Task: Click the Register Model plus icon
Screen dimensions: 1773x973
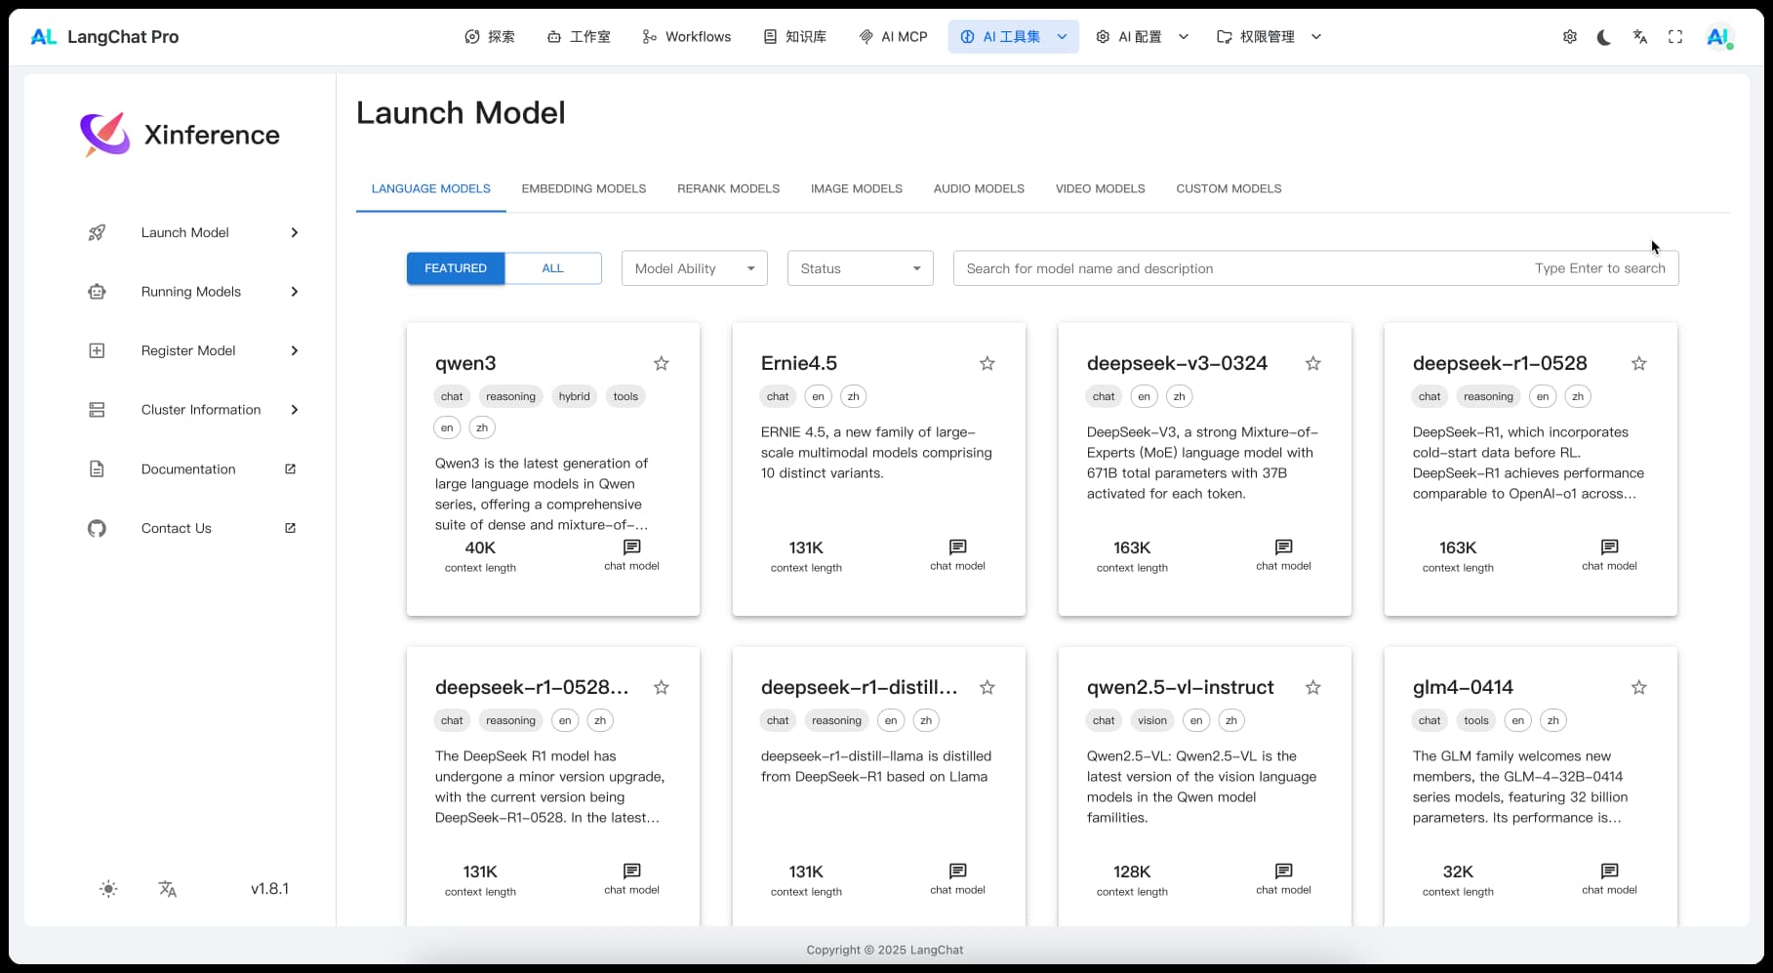Action: tap(97, 351)
